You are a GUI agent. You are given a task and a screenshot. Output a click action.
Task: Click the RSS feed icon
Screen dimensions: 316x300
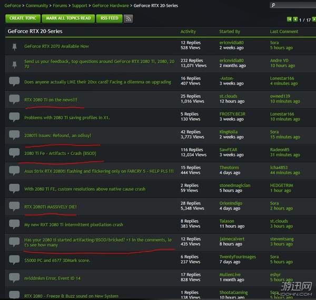(x=128, y=19)
